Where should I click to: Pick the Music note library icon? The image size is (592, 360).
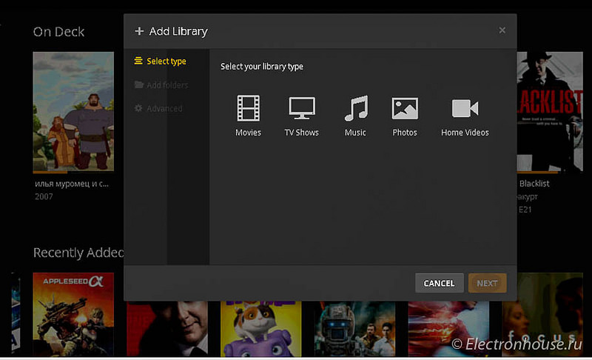click(356, 108)
